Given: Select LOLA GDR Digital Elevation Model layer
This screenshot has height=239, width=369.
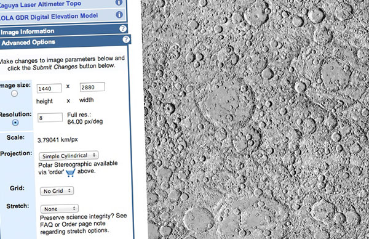Looking at the screenshot, I should click(x=49, y=17).
